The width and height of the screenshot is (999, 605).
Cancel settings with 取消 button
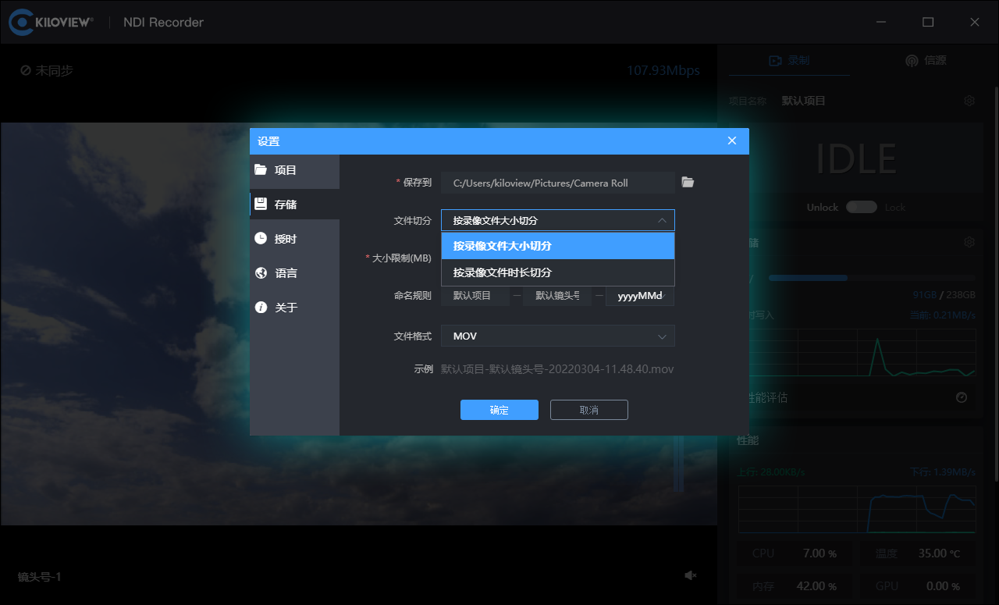588,410
